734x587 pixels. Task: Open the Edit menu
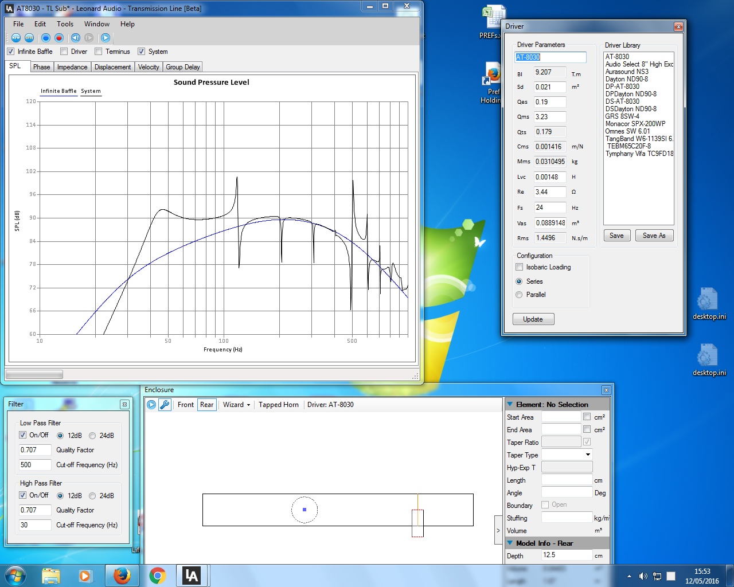[x=40, y=24]
